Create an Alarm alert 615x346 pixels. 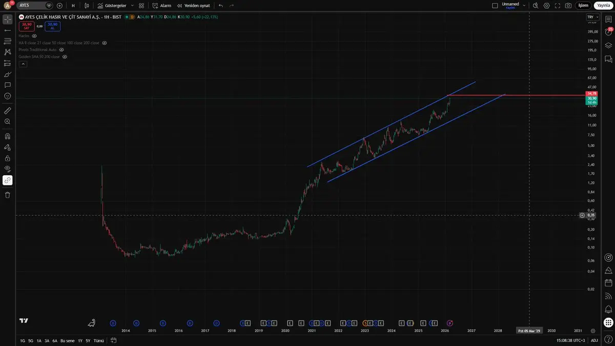click(x=162, y=5)
